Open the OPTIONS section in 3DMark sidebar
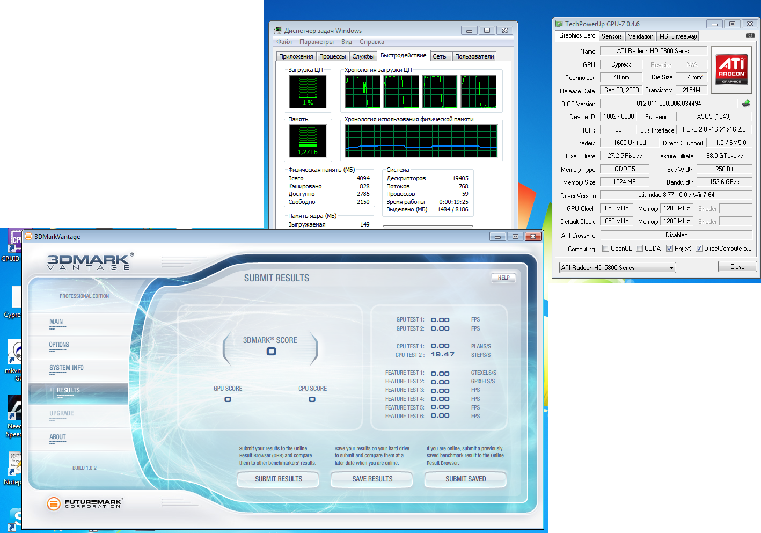Viewport: 761px width, 533px height. coord(78,347)
